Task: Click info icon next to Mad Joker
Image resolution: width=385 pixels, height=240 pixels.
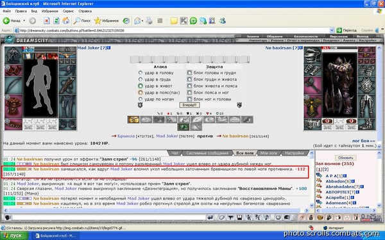Action: click(109, 48)
